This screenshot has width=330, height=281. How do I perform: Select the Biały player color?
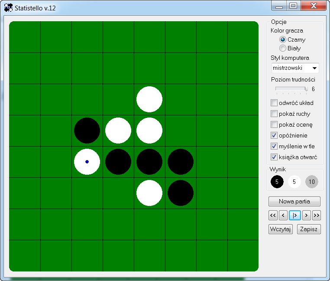point(283,49)
